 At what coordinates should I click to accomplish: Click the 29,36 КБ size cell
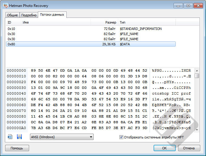point(109,44)
